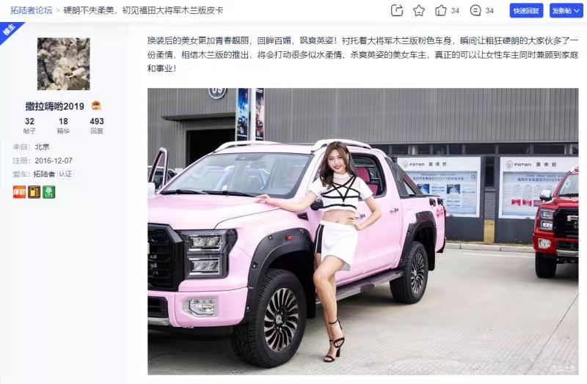Open the user's 32 帖子 posts list
587x384 pixels.
point(29,125)
